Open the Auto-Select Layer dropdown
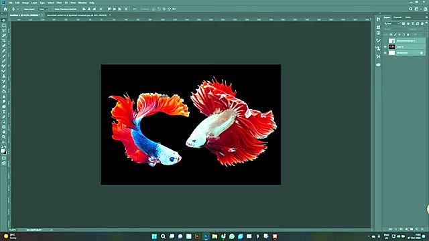The width and height of the screenshot is (429, 241). click(x=42, y=9)
